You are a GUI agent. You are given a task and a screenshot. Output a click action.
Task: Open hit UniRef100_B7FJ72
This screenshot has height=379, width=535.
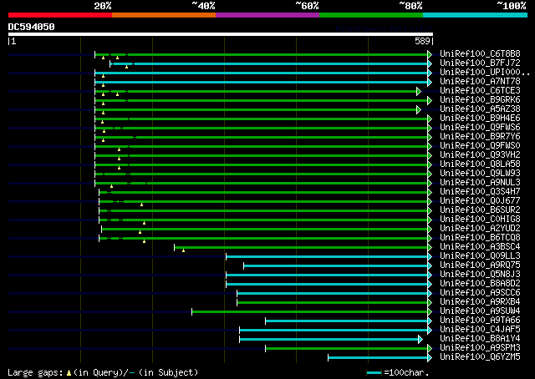tap(480, 63)
